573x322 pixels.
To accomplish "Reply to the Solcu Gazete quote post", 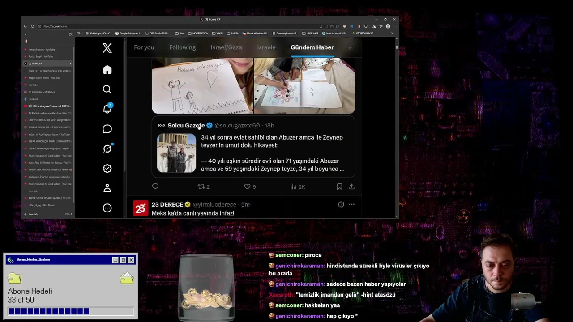I will pyautogui.click(x=155, y=186).
